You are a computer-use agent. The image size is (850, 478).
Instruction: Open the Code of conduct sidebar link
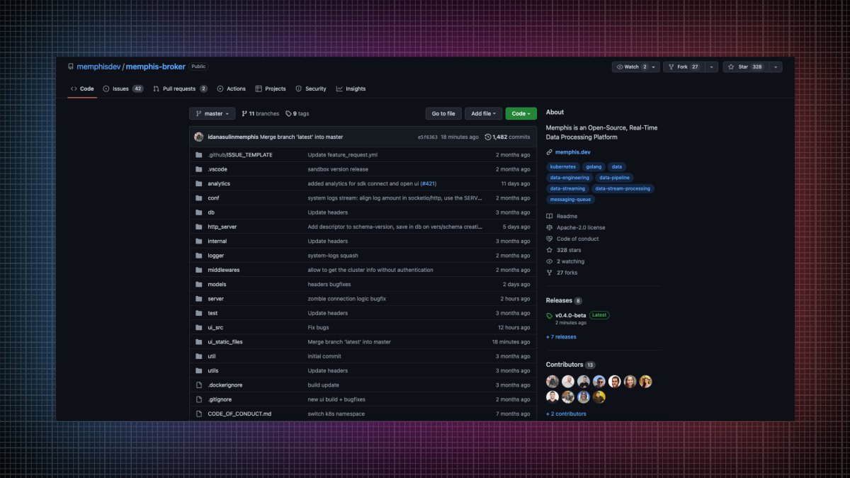(572, 239)
